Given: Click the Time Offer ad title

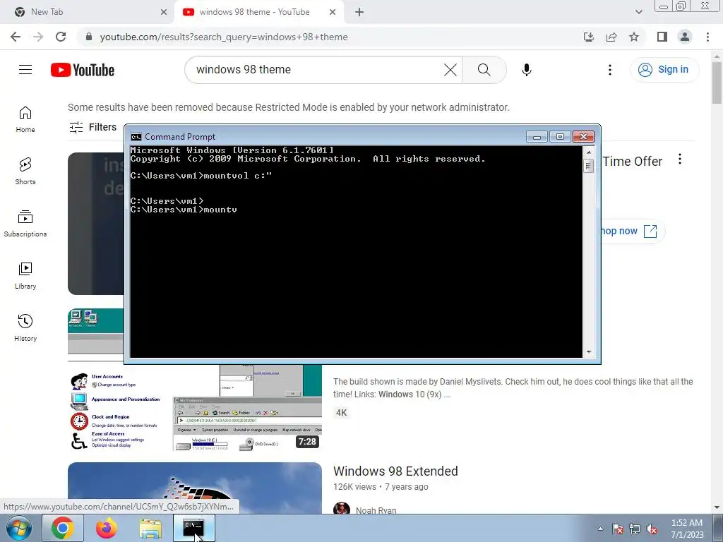Looking at the screenshot, I should 632,162.
